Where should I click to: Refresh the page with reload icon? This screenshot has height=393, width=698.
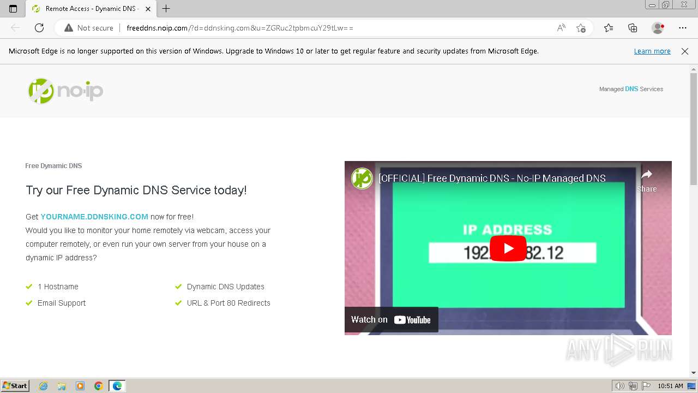pyautogui.click(x=39, y=28)
